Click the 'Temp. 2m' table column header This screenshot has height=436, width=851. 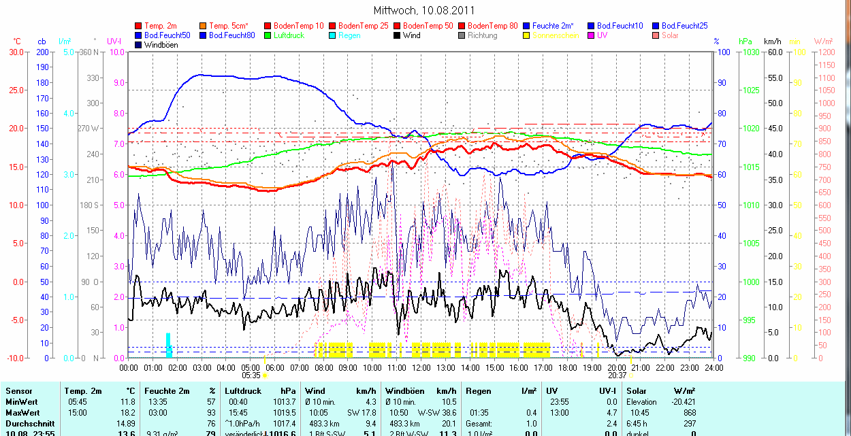click(x=82, y=391)
